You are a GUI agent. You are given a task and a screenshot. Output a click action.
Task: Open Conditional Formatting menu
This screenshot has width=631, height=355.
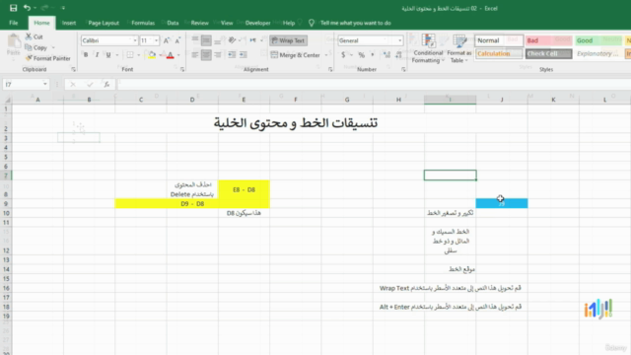(428, 48)
